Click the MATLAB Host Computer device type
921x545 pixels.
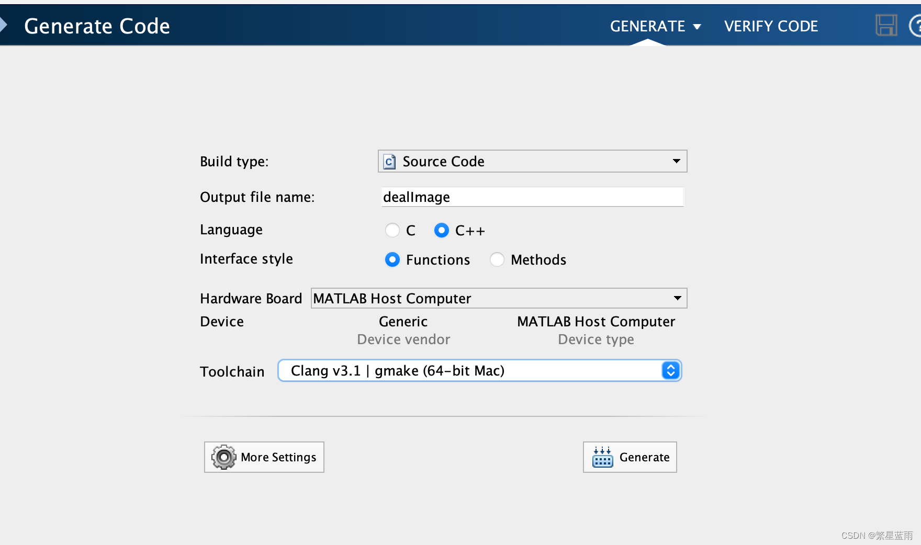pyautogui.click(x=596, y=321)
